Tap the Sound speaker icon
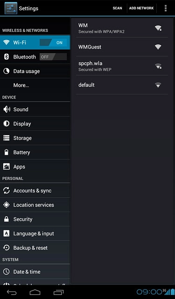This screenshot has height=299, width=175. pyautogui.click(x=7, y=109)
